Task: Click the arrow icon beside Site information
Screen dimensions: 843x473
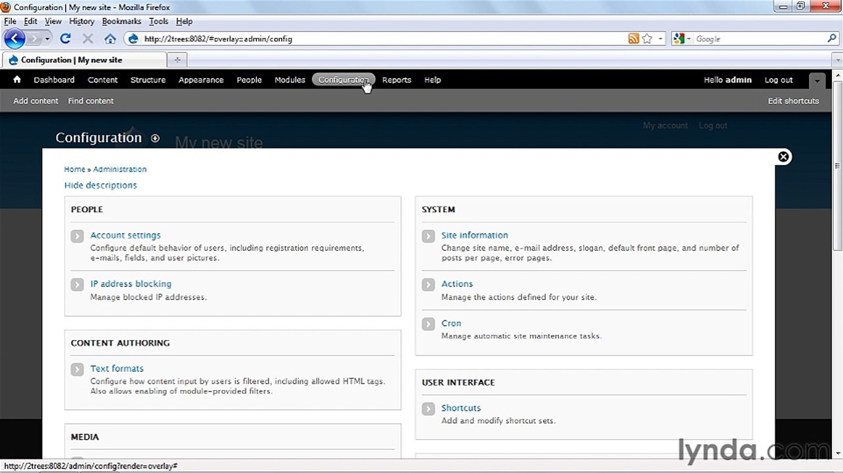Action: click(x=429, y=236)
